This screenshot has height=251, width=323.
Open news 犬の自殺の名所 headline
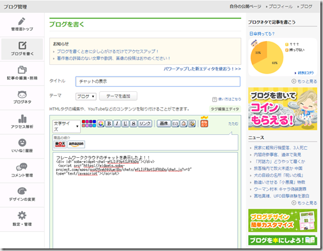[x=278, y=175]
